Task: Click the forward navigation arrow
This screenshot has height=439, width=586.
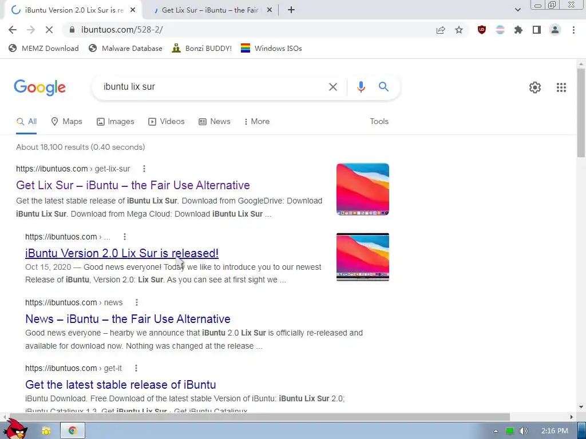Action: tap(31, 30)
